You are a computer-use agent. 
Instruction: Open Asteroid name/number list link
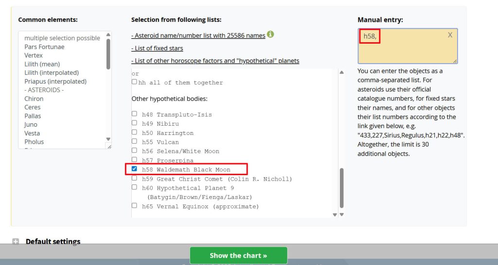tap(198, 35)
